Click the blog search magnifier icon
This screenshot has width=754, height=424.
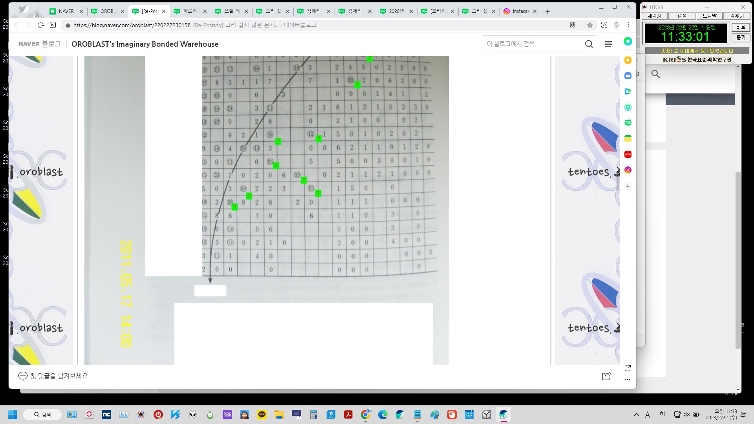pos(589,44)
